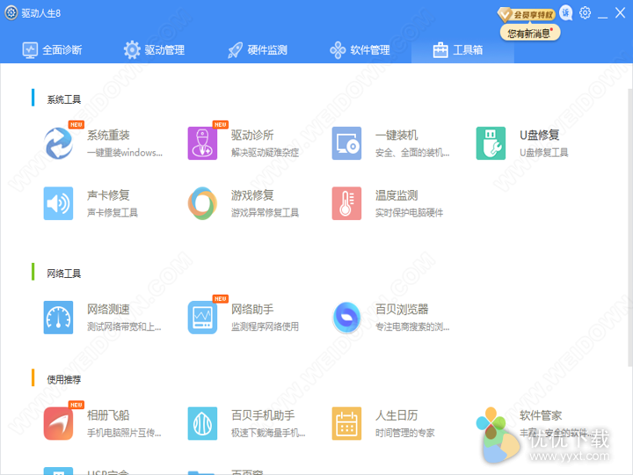Click the 软件管家 title text

point(541,415)
